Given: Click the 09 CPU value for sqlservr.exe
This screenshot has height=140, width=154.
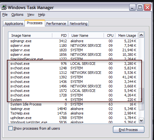Looking at the screenshot, I should pyautogui.click(x=110, y=45).
